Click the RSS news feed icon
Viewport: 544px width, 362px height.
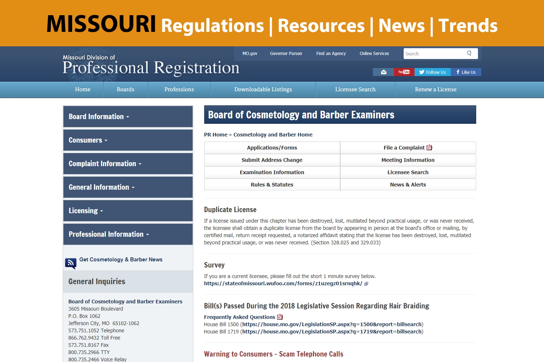click(71, 263)
